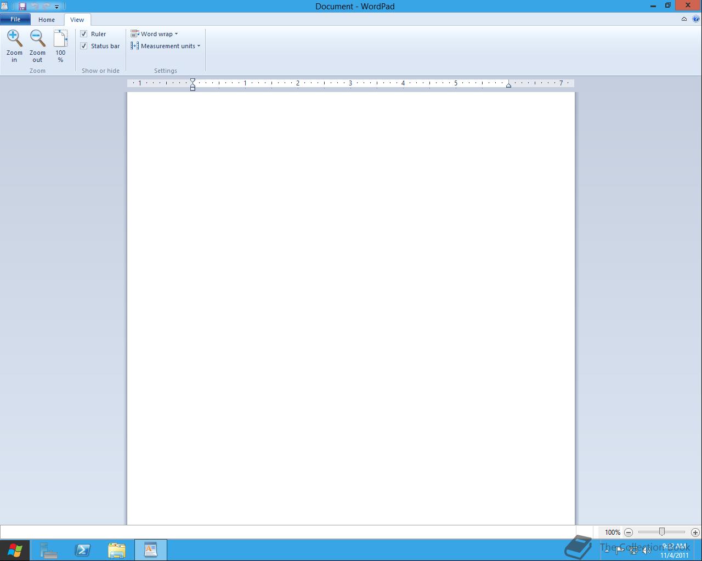Click the Redo arrow in Quick Access Toolbar
This screenshot has width=702, height=561.
[x=46, y=7]
